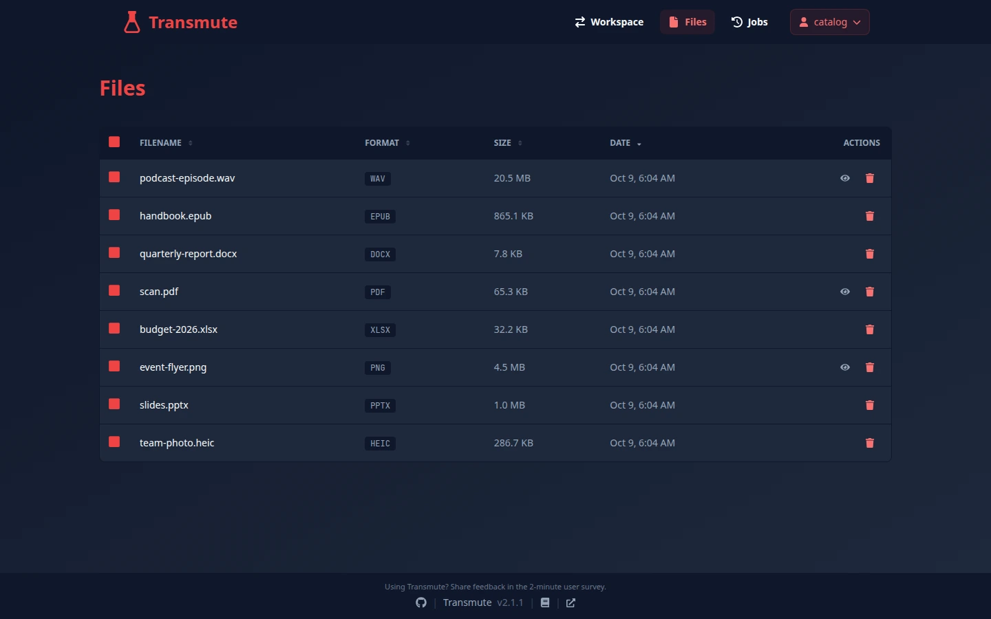Click the budget-2026.xlsx filename
991x619 pixels.
(x=178, y=329)
